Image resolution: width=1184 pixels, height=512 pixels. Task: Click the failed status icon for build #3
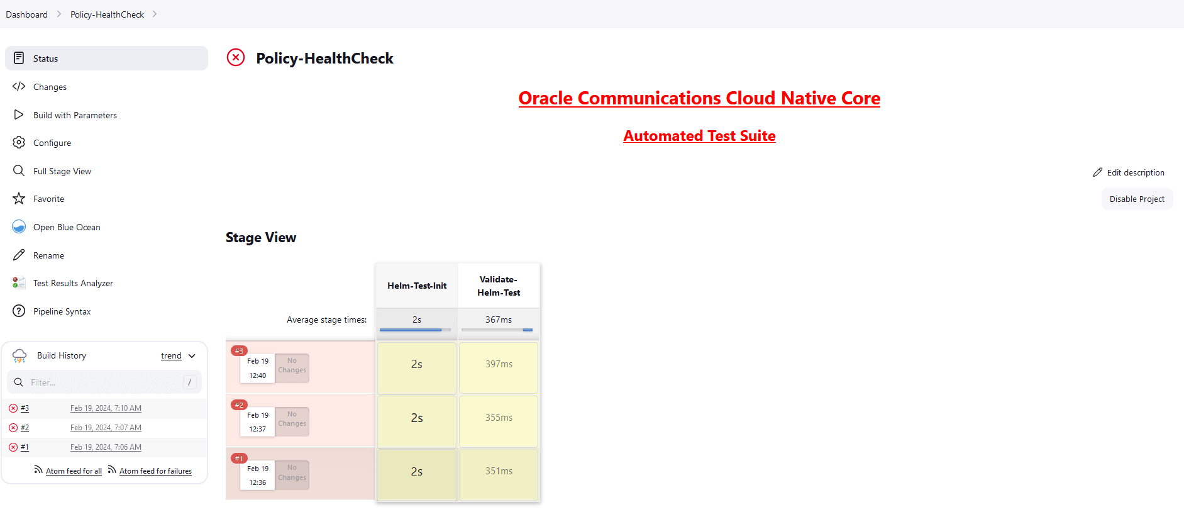pyautogui.click(x=13, y=408)
